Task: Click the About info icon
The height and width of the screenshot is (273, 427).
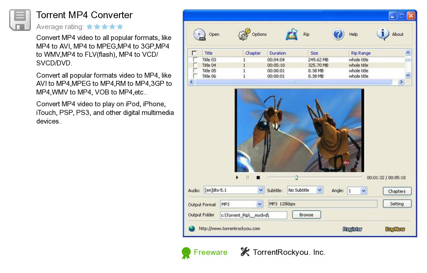Action: tap(383, 35)
